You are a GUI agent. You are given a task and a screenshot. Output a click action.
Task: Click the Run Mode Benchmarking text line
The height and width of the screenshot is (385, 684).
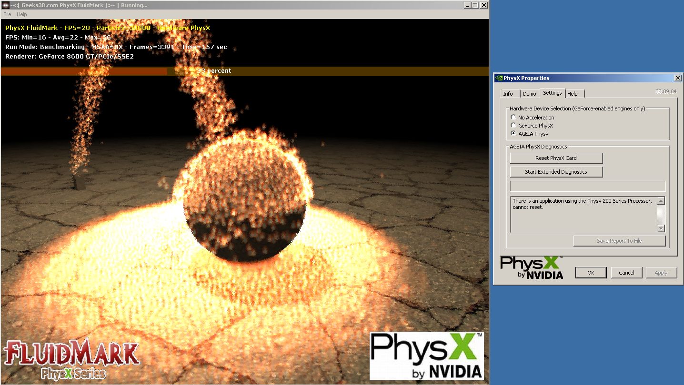[x=116, y=47]
